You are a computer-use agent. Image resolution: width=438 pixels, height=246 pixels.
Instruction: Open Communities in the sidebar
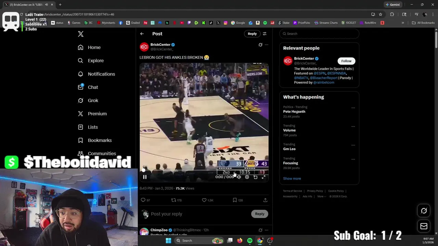pyautogui.click(x=97, y=154)
